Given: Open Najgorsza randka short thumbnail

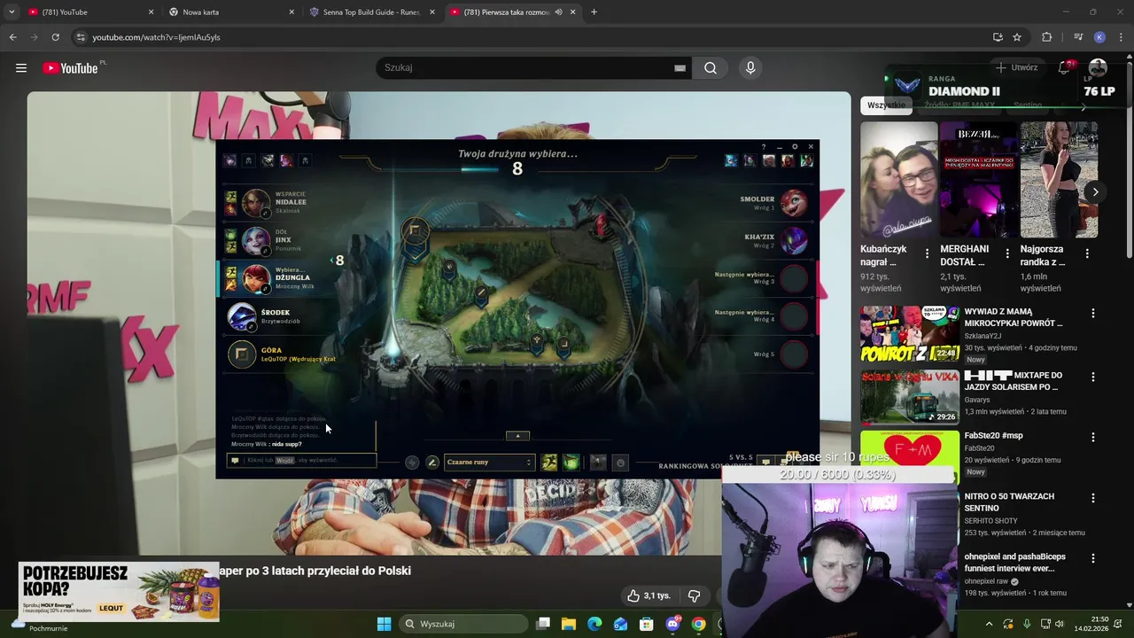Looking at the screenshot, I should pyautogui.click(x=1059, y=180).
